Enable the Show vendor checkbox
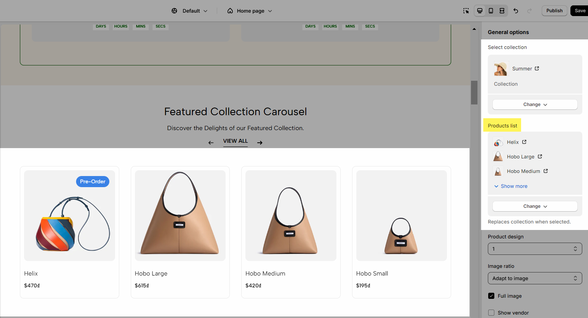588x318 pixels. pyautogui.click(x=491, y=313)
